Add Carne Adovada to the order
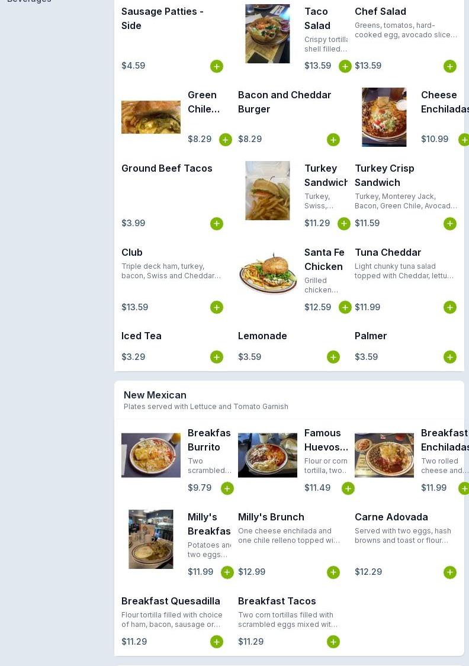 [450, 572]
